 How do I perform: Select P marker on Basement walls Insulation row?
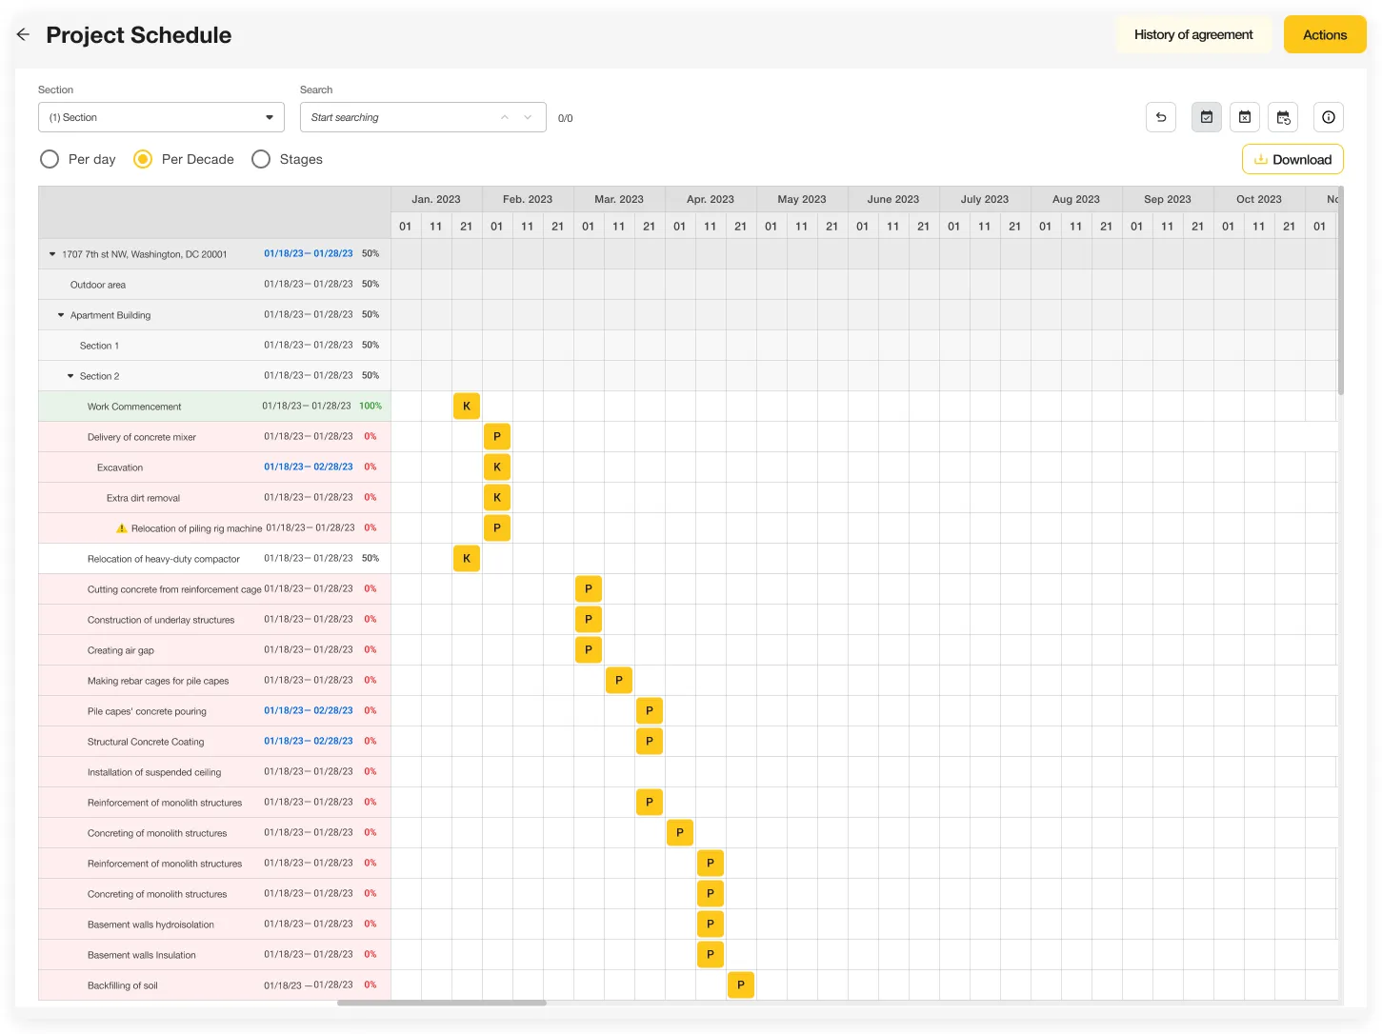(711, 954)
